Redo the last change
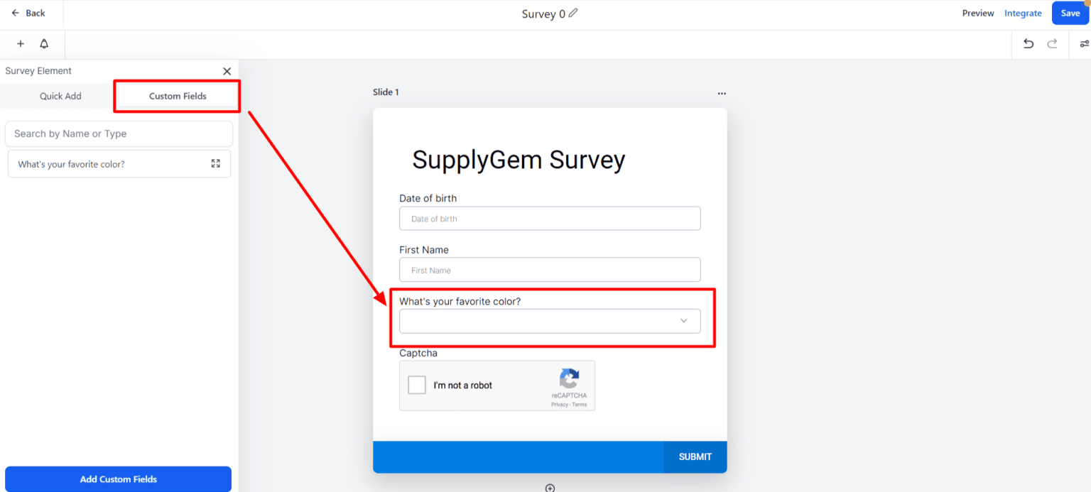This screenshot has width=1091, height=492. (x=1052, y=43)
